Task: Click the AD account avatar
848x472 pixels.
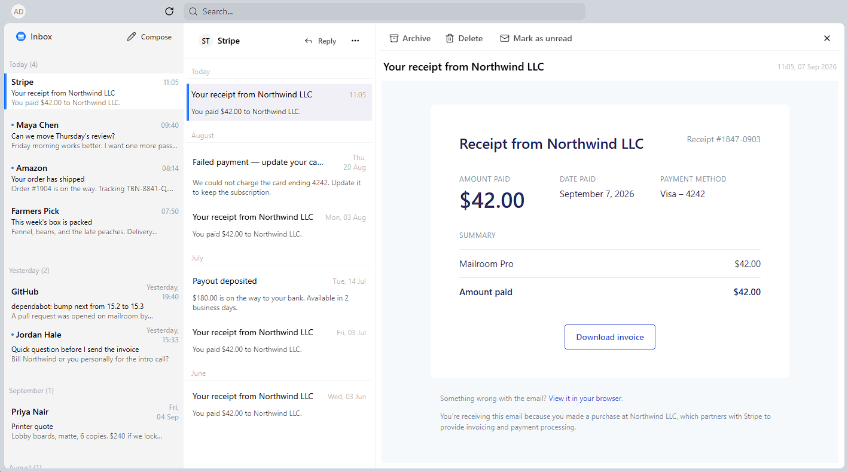Action: click(19, 11)
